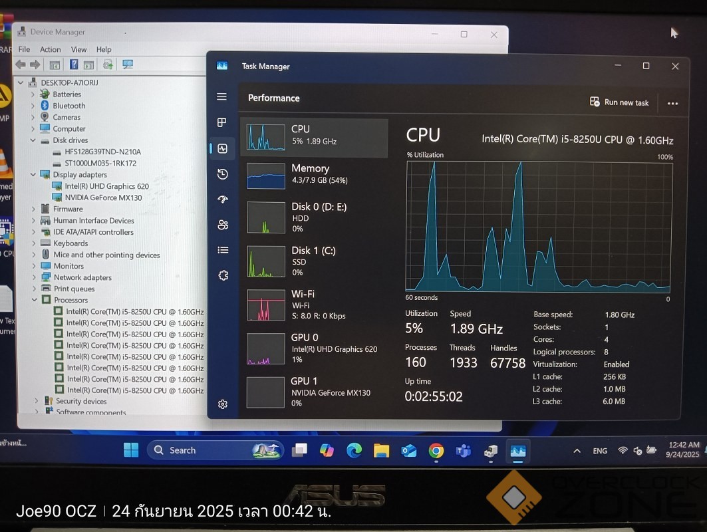Select Wi-Fi performance entry
The height and width of the screenshot is (532, 707).
315,305
